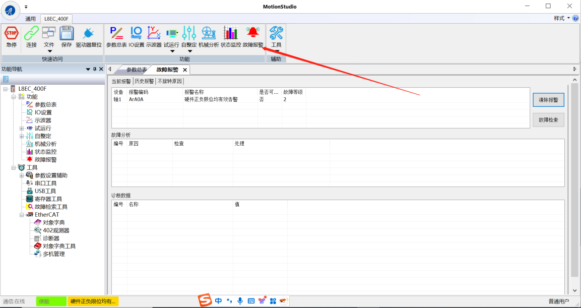Collapse the L8EC_400F root tree node
The image size is (581, 308).
5,89
